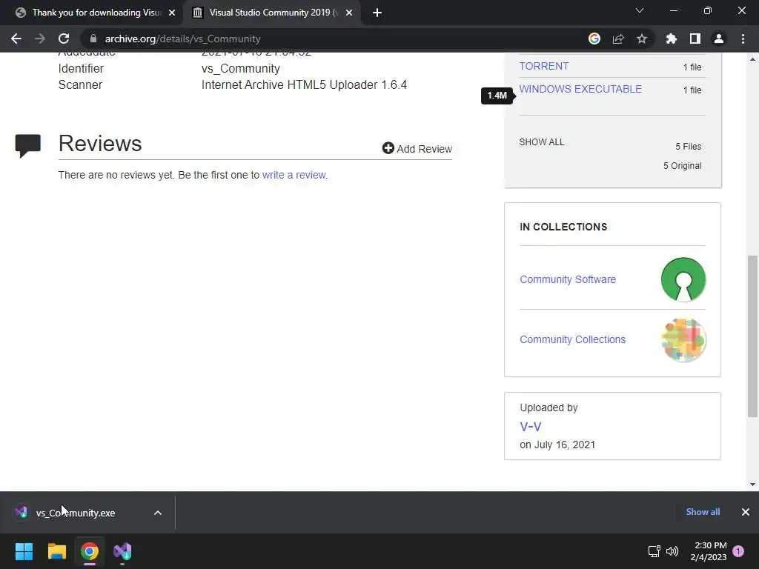Click the page vertical scrollbar thumb
Screen dimensions: 759x569
[752, 336]
